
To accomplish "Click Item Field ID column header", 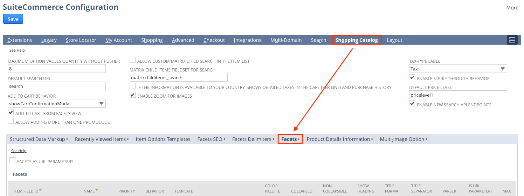I will [x=28, y=191].
